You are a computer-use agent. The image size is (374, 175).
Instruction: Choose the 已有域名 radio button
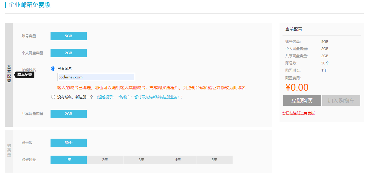coord(53,69)
